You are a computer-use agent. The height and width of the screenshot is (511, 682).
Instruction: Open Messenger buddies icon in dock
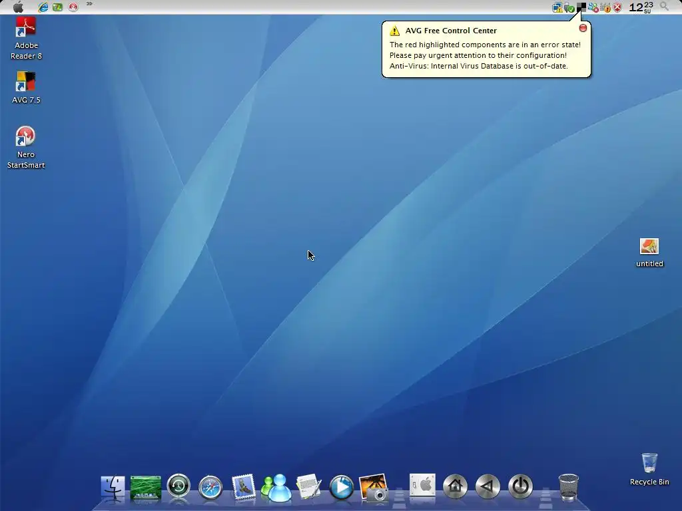[x=276, y=488]
